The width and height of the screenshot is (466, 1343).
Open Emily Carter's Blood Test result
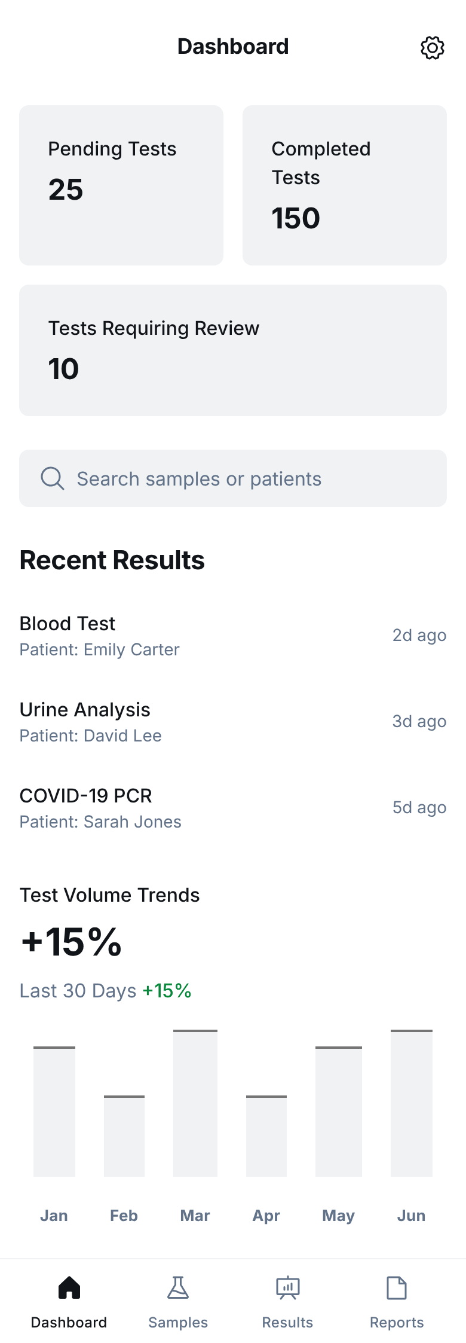click(x=233, y=636)
